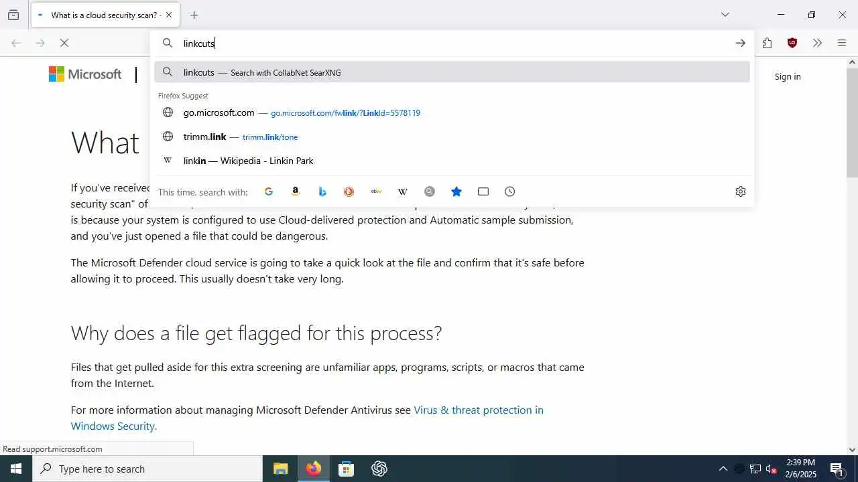Open search settings gear in dropdown
Screen dimensions: 858x482
click(x=741, y=191)
